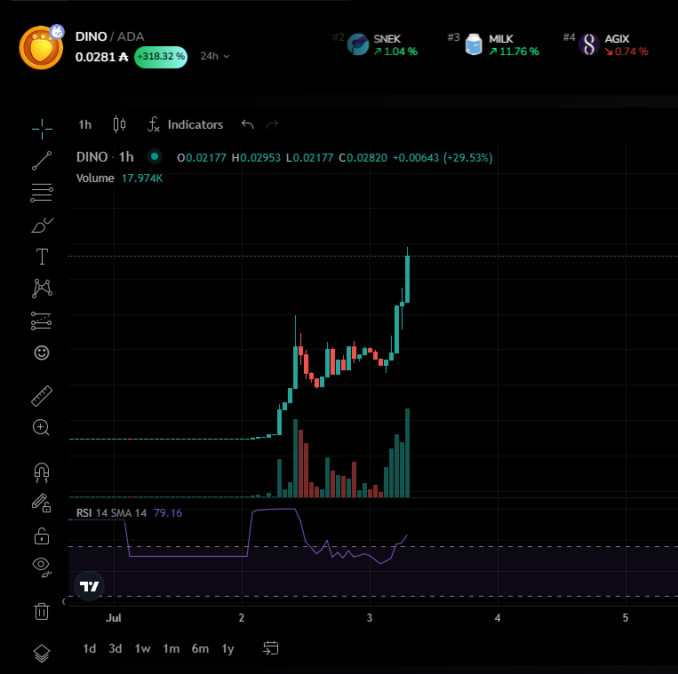678x674 pixels.
Task: Select the trend line drawing tool
Action: [42, 161]
